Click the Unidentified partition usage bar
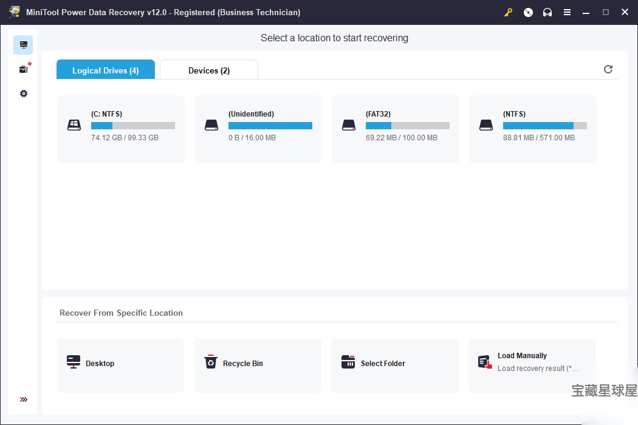 point(270,126)
